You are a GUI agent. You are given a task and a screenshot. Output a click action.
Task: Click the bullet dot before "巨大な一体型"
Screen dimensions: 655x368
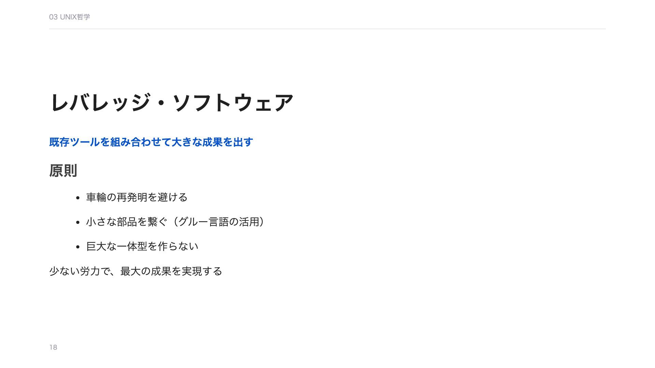coord(78,247)
